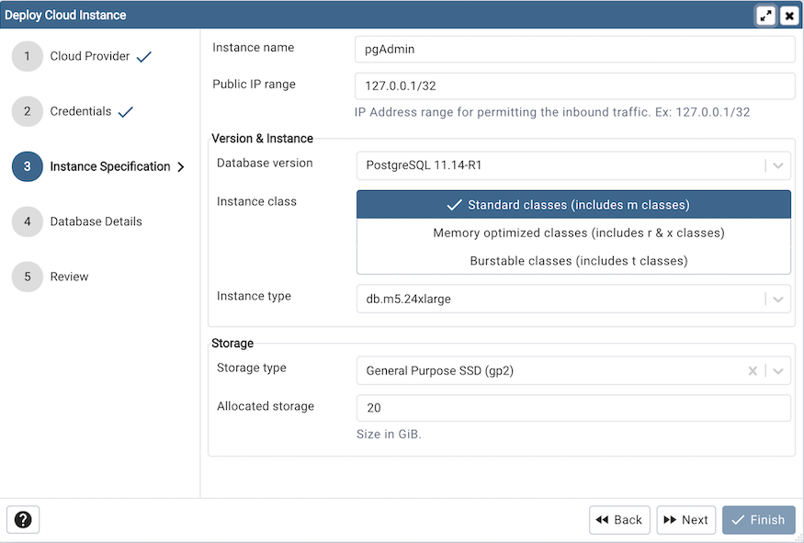The width and height of the screenshot is (804, 543).
Task: Click the help question mark icon
Action: [x=22, y=520]
